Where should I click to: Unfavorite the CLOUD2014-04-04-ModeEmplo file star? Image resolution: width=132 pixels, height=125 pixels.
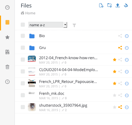tap(115, 71)
